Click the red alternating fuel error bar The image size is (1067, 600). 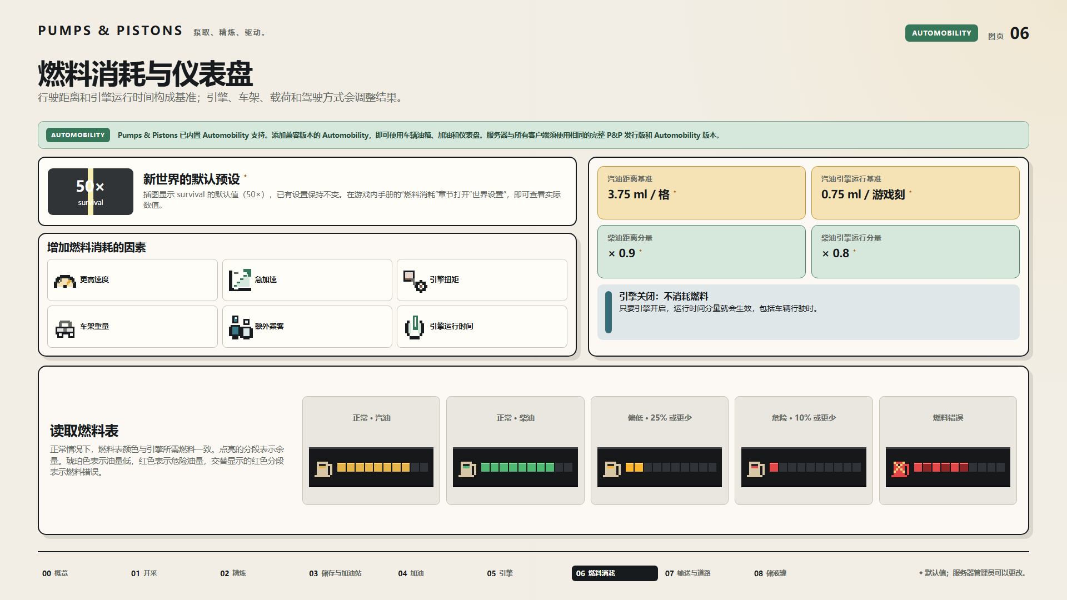pos(959,467)
